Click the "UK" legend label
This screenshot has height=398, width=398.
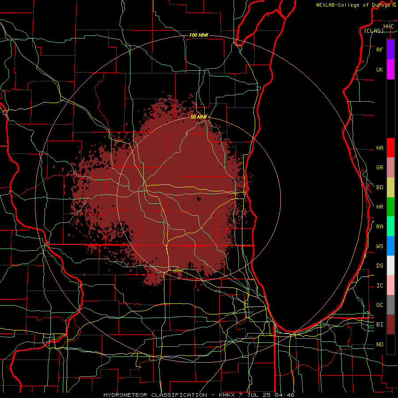(379, 69)
